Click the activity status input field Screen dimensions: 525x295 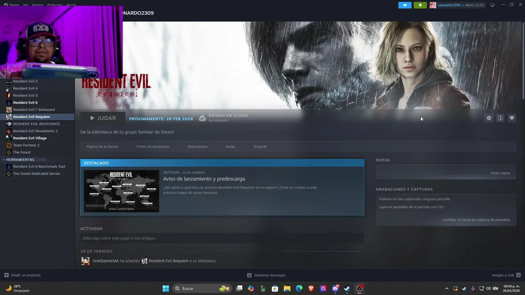click(222, 238)
